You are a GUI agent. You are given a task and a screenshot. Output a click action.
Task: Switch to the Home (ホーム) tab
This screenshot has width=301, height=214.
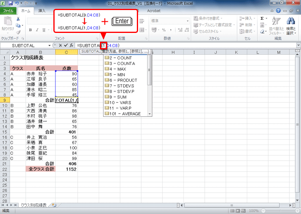[26, 11]
